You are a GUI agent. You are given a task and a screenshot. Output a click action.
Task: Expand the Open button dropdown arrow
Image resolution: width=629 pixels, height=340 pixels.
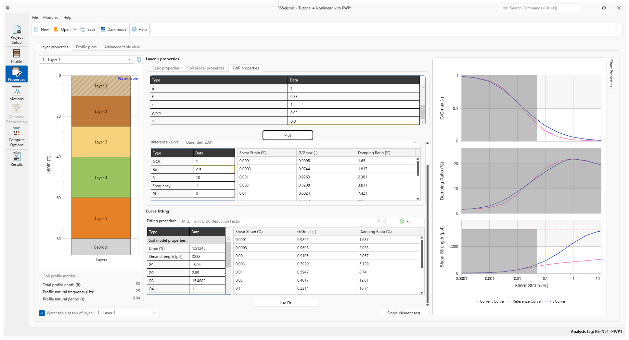pyautogui.click(x=75, y=29)
